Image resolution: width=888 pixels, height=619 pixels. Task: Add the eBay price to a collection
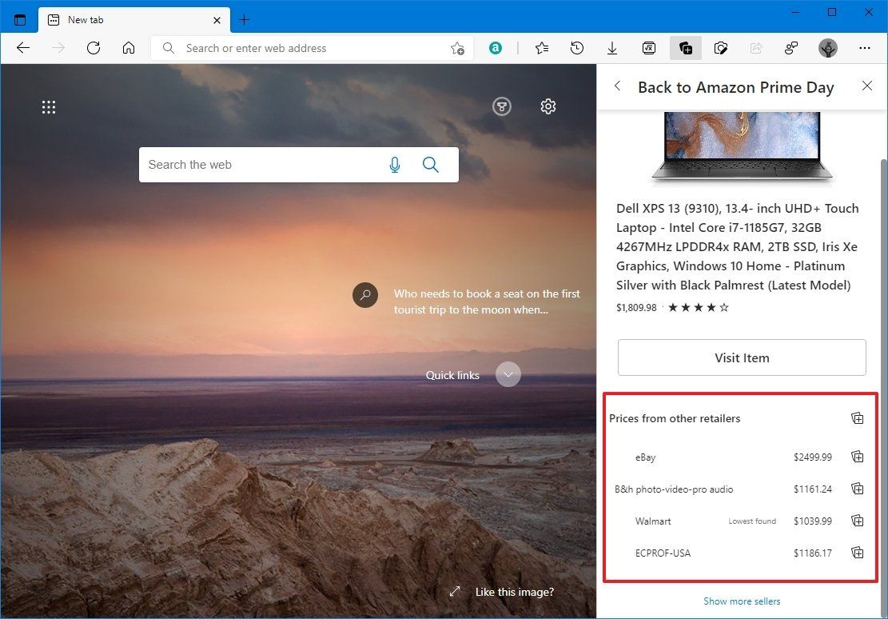(x=857, y=457)
